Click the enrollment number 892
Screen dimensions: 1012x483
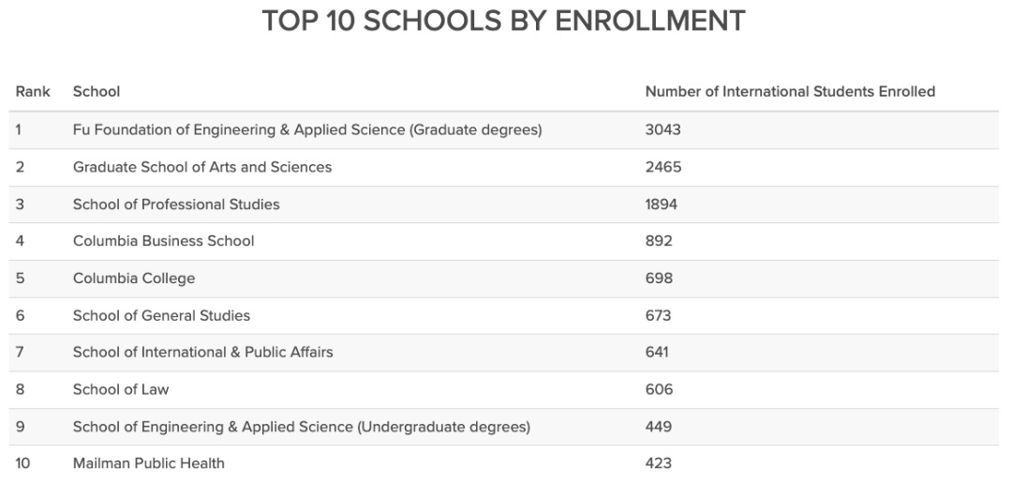tap(659, 242)
